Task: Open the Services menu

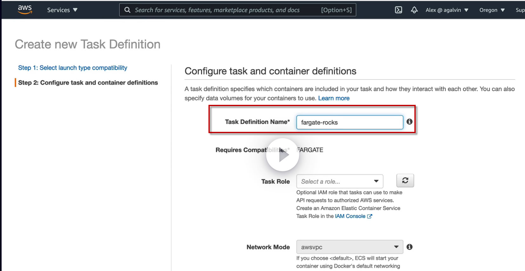Action: pos(62,10)
